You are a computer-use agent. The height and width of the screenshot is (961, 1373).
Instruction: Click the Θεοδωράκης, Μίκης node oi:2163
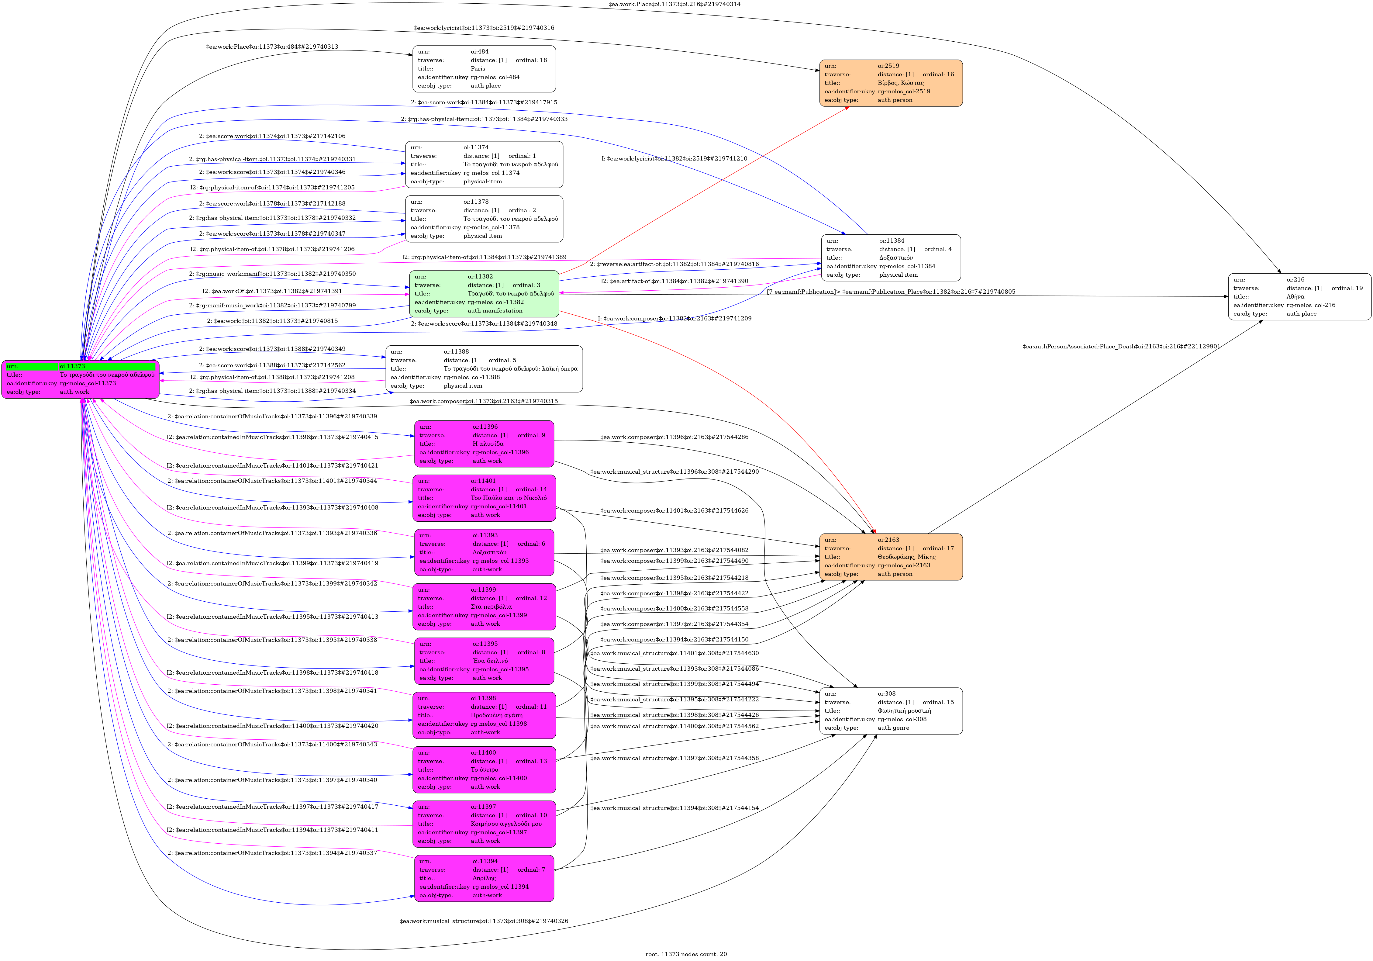pos(890,557)
